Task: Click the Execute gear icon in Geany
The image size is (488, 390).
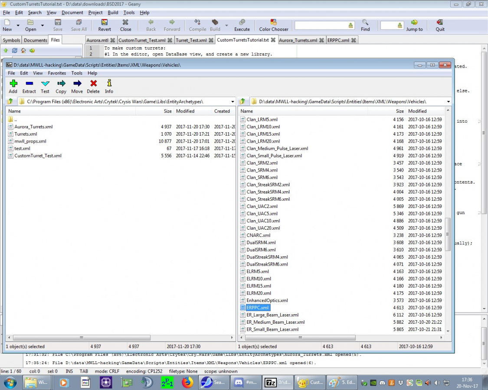Action: [x=242, y=22]
